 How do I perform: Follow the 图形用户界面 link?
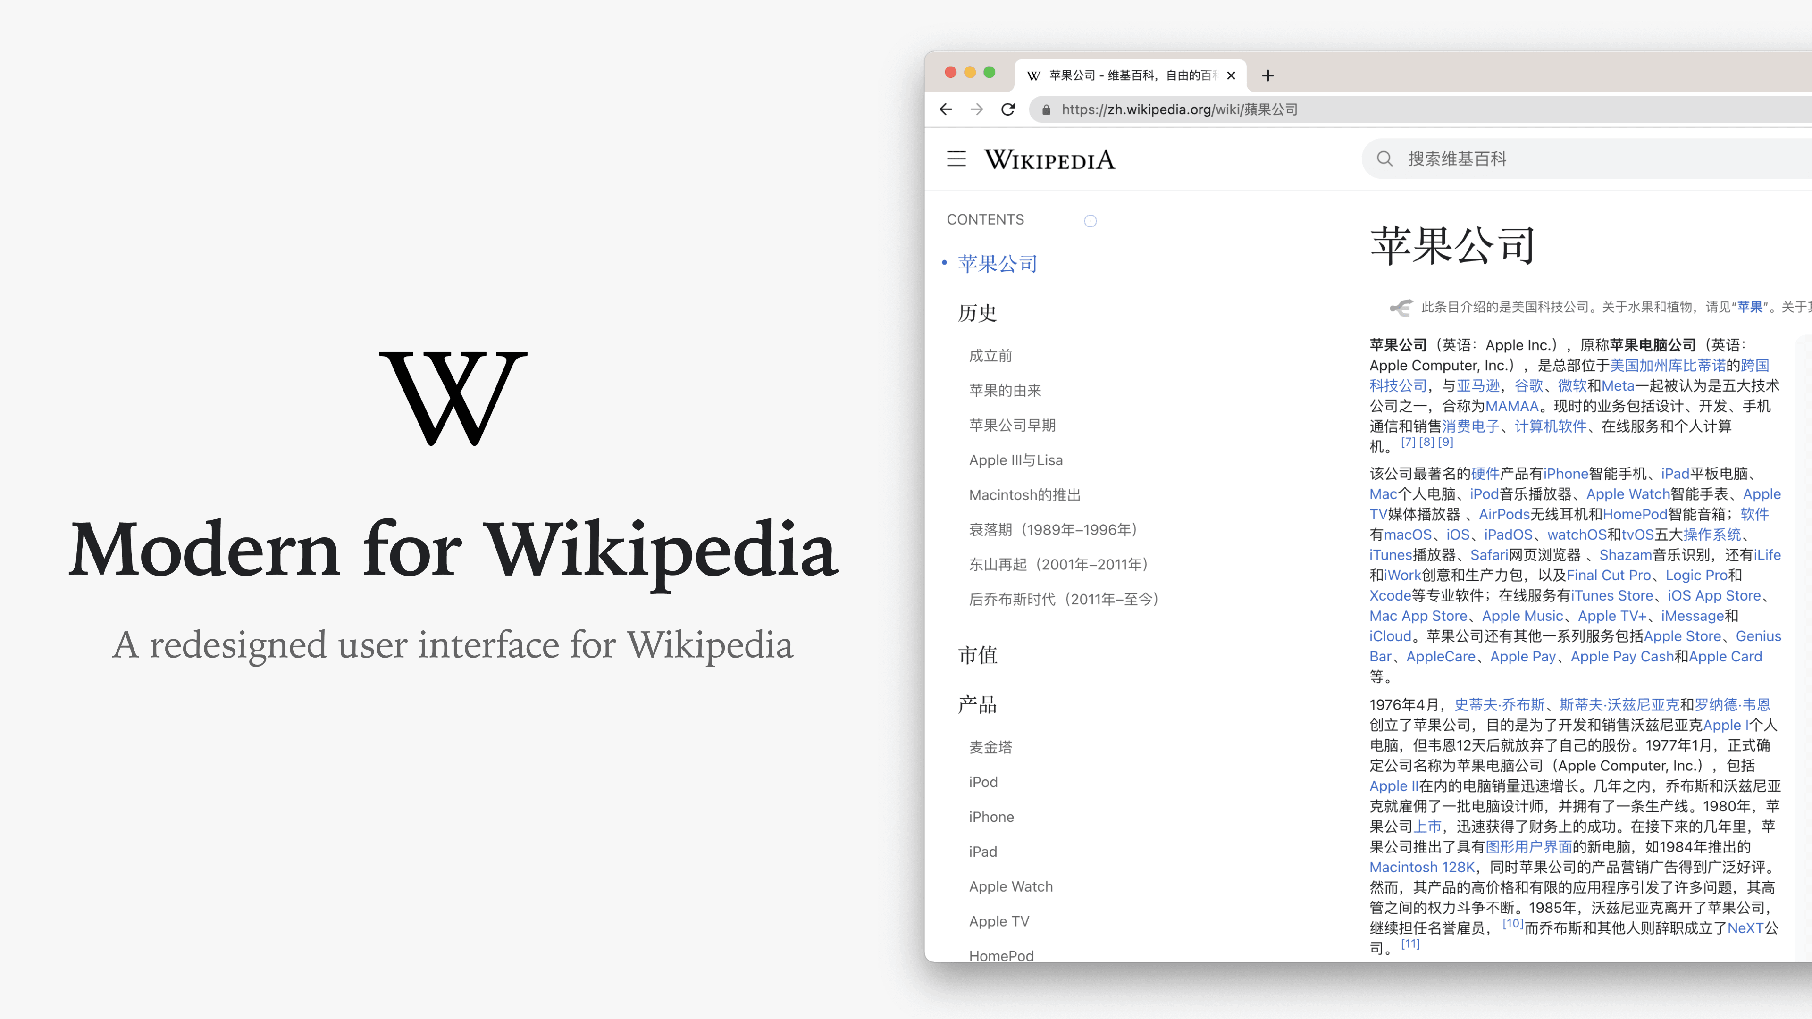pyautogui.click(x=1528, y=847)
